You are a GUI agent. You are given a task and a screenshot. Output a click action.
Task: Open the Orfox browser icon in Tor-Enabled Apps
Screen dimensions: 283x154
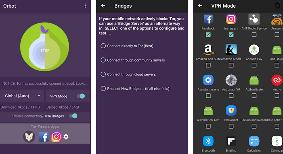29,137
